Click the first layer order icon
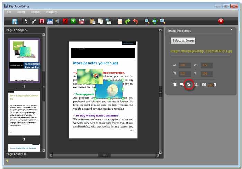 point(175,84)
